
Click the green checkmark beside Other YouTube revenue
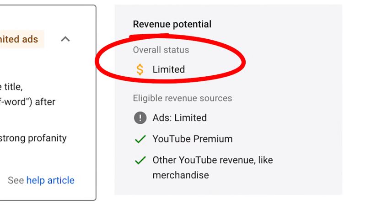[x=140, y=160]
